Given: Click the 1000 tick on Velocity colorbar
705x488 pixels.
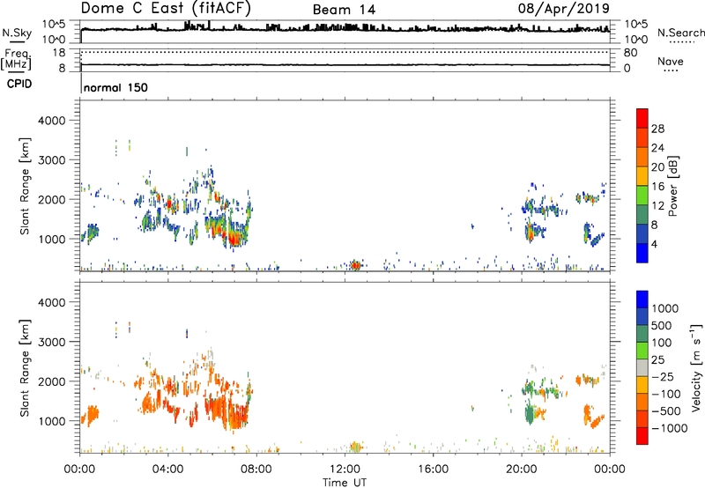Looking at the screenshot, I should click(x=664, y=308).
